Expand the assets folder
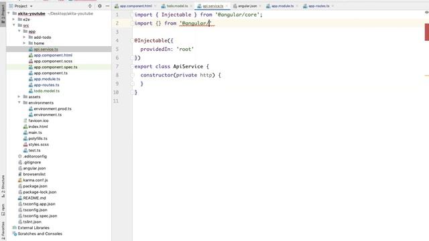 pos(19,96)
